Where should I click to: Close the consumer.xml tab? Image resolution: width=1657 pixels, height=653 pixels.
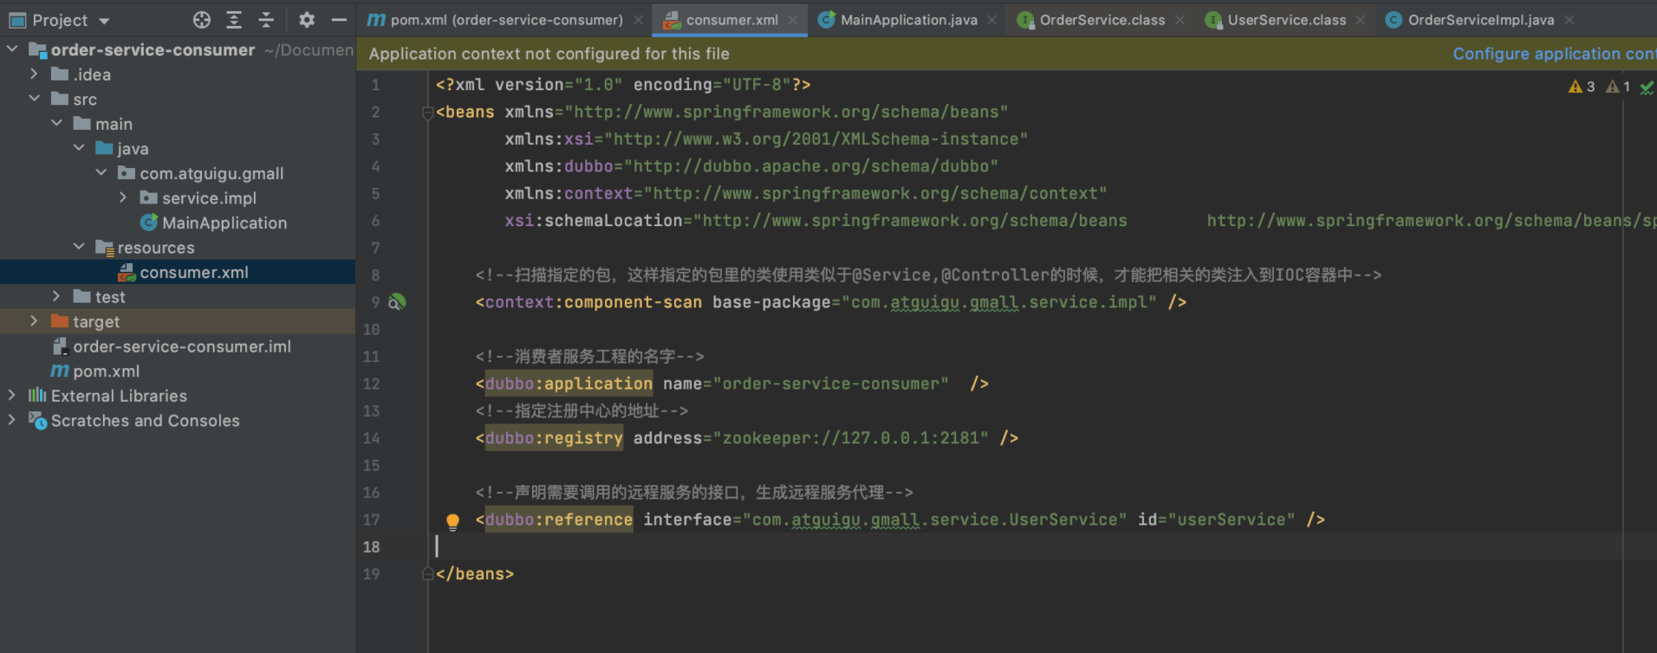(793, 20)
